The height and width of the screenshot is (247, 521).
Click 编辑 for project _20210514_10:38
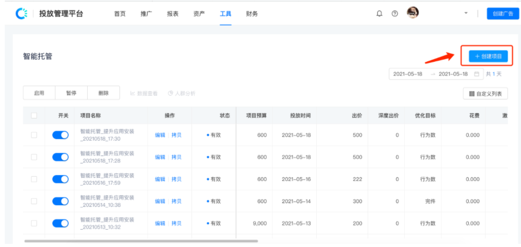[160, 201]
